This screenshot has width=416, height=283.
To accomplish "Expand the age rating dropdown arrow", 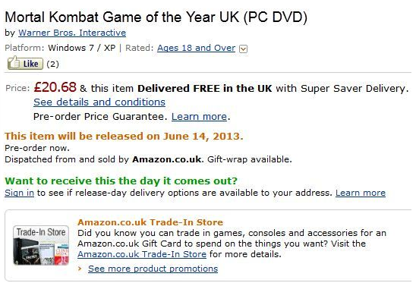I will coord(243,49).
